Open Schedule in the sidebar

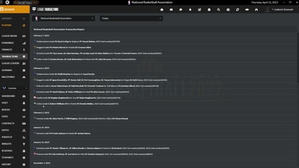14,151
